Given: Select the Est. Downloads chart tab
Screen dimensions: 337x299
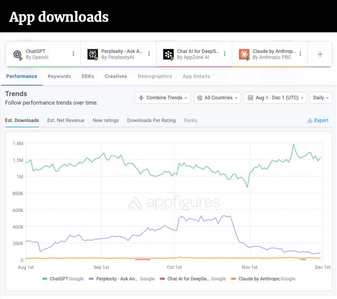Looking at the screenshot, I should (x=22, y=121).
